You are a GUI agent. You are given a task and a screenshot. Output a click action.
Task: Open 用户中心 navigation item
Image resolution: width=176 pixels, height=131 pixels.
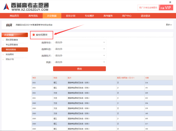127,16
